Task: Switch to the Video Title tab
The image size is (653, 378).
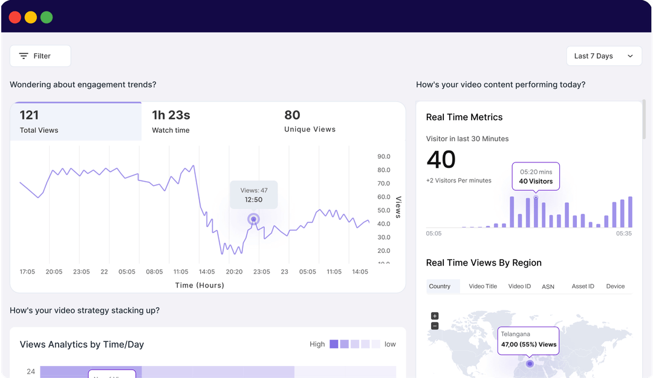Action: 482,286
